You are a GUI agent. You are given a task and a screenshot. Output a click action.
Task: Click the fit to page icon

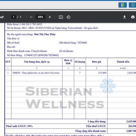tap(61, 17)
